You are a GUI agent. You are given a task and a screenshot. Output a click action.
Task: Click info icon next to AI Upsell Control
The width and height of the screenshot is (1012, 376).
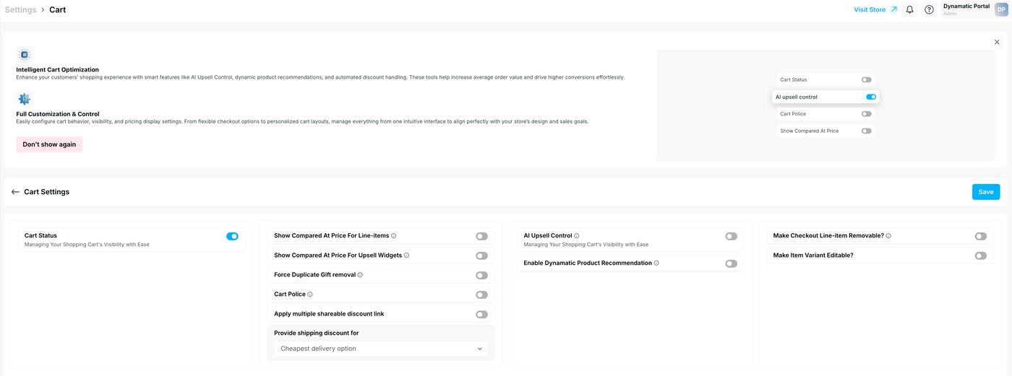(x=576, y=236)
